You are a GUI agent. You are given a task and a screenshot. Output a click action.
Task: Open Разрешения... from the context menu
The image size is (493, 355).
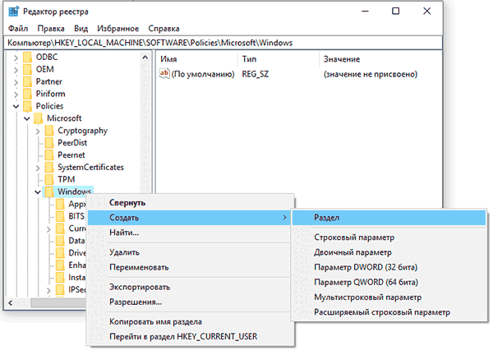tap(191, 302)
